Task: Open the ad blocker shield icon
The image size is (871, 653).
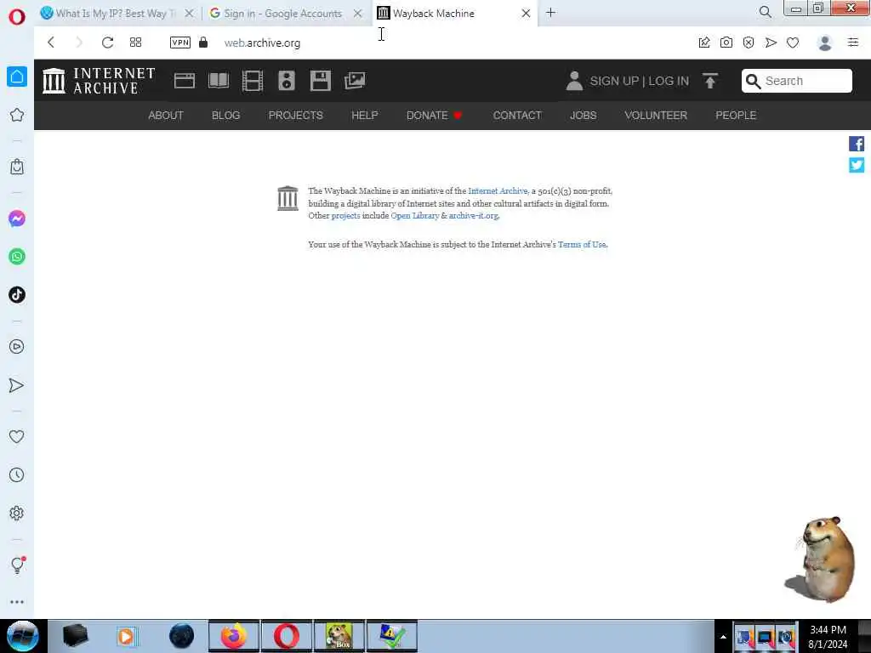Action: (x=749, y=43)
